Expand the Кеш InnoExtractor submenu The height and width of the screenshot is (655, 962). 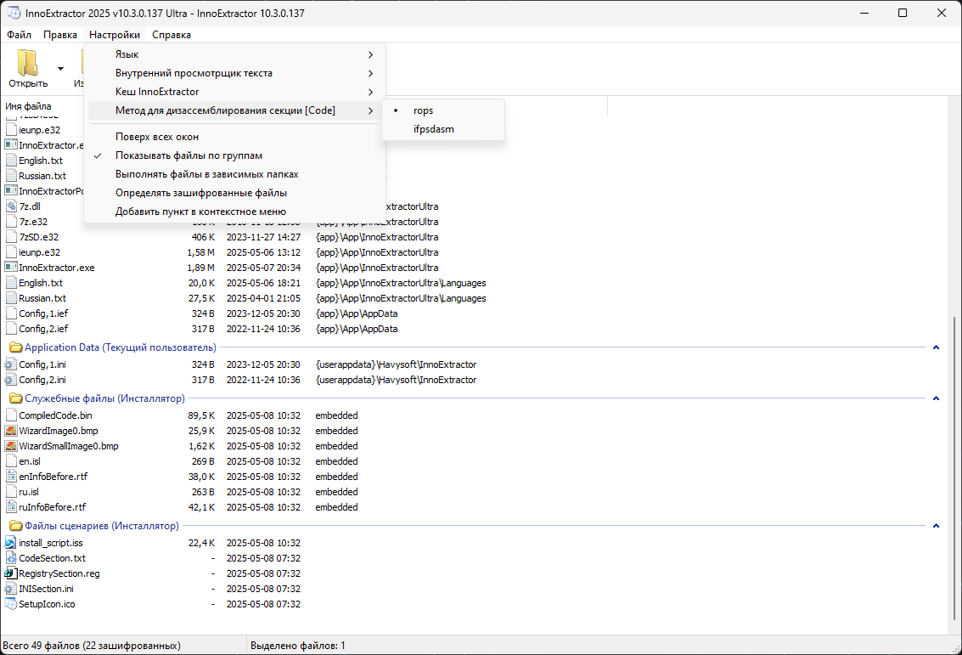[x=235, y=92]
